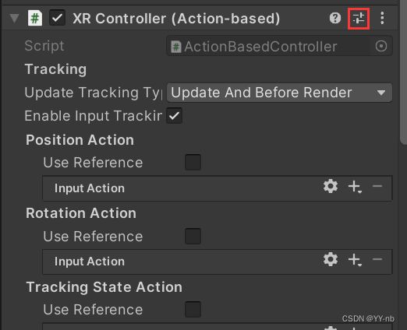Click the C# script icon in the component header
407x330 pixels.
click(x=35, y=18)
